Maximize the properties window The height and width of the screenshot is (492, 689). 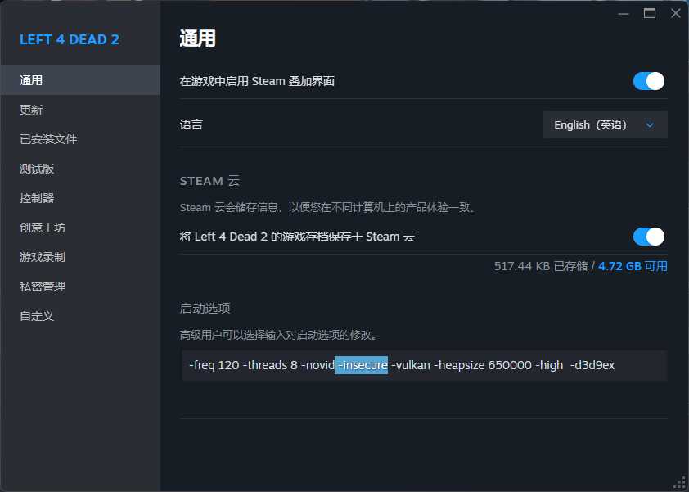tap(650, 13)
